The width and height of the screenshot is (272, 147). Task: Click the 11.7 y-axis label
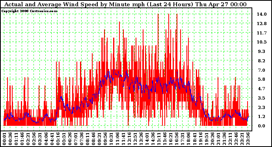(x=262, y=33)
